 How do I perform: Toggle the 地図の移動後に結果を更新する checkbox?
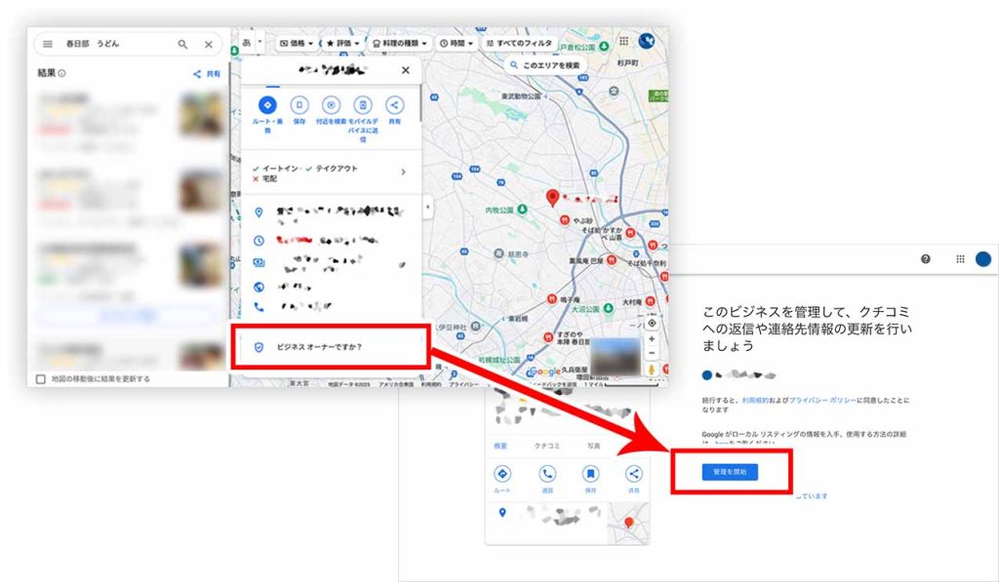(x=41, y=379)
